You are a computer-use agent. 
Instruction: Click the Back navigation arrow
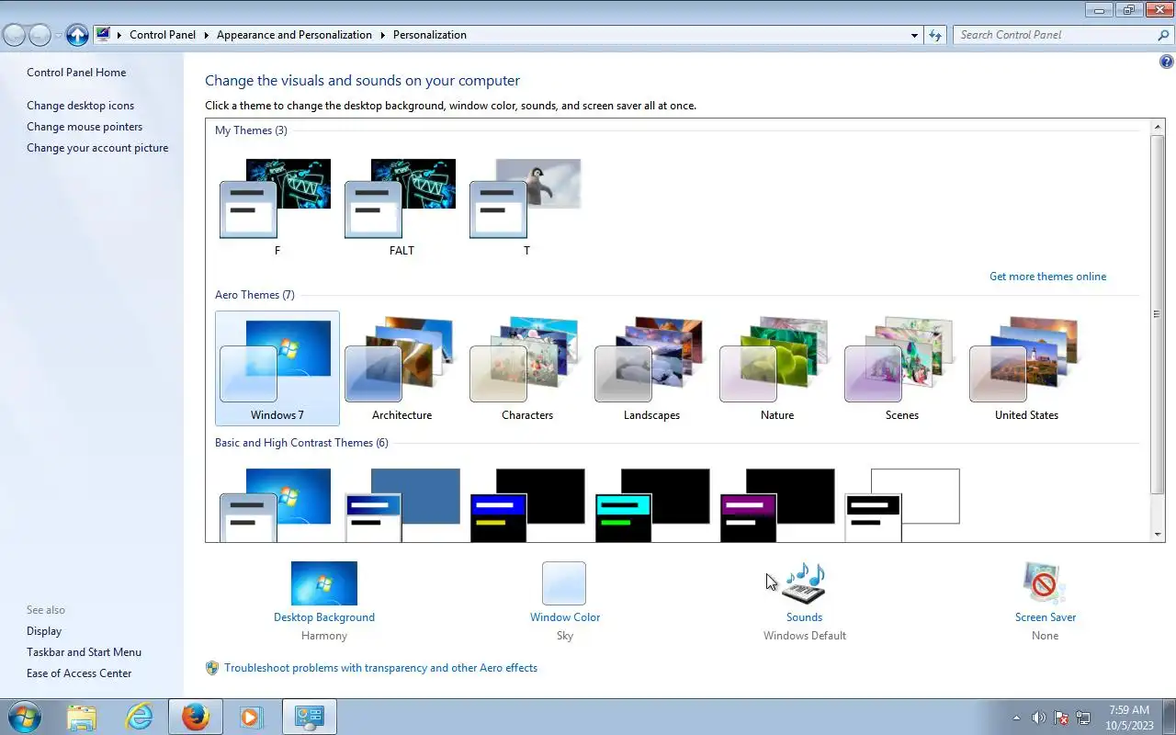[x=14, y=35]
